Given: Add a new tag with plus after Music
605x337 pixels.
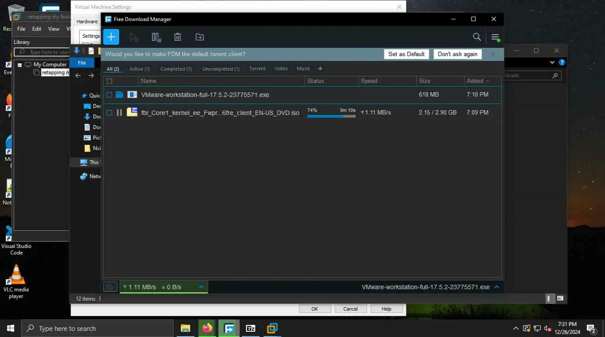Looking at the screenshot, I should point(320,69).
